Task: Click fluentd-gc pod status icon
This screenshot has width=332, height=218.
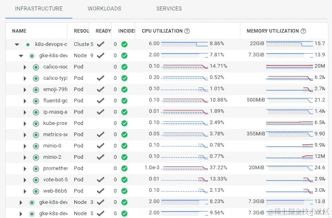Action: [36, 101]
